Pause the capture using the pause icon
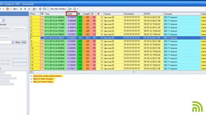 point(25,9)
